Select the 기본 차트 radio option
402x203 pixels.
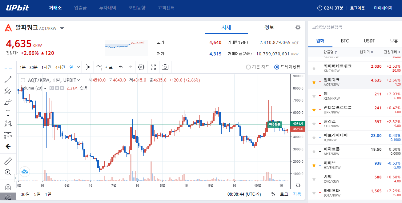(258, 67)
